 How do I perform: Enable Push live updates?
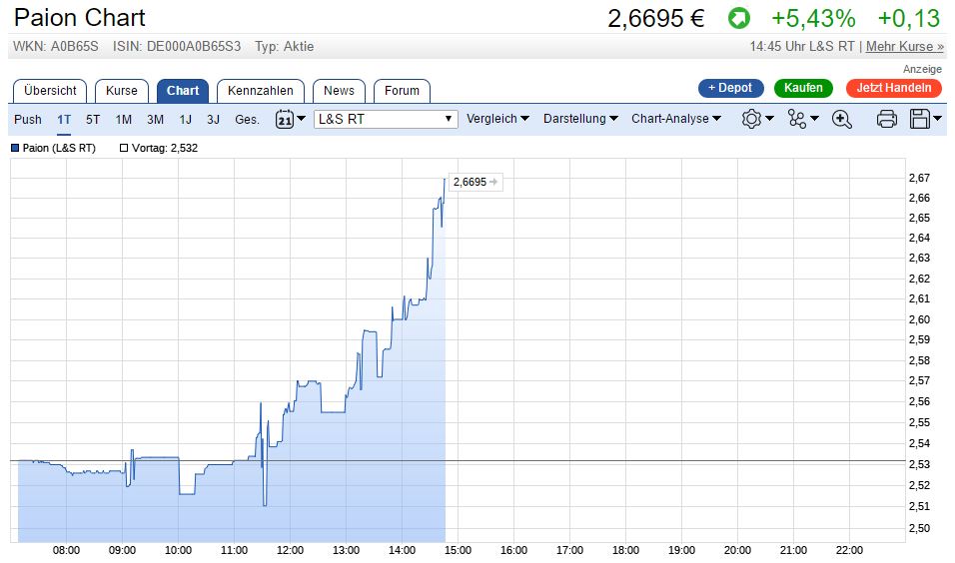tap(28, 120)
